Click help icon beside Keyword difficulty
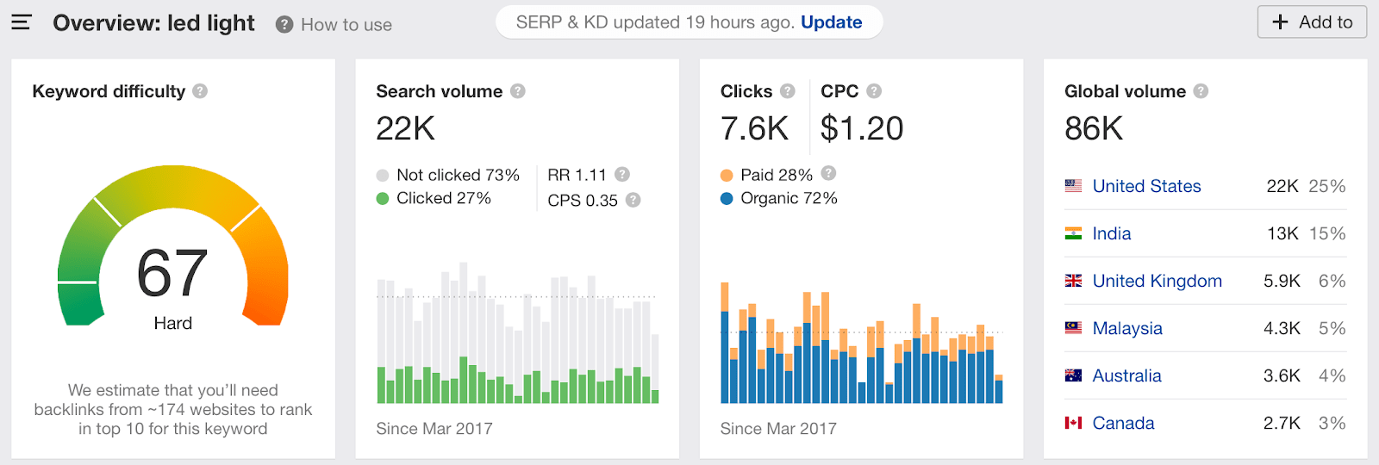 200,90
